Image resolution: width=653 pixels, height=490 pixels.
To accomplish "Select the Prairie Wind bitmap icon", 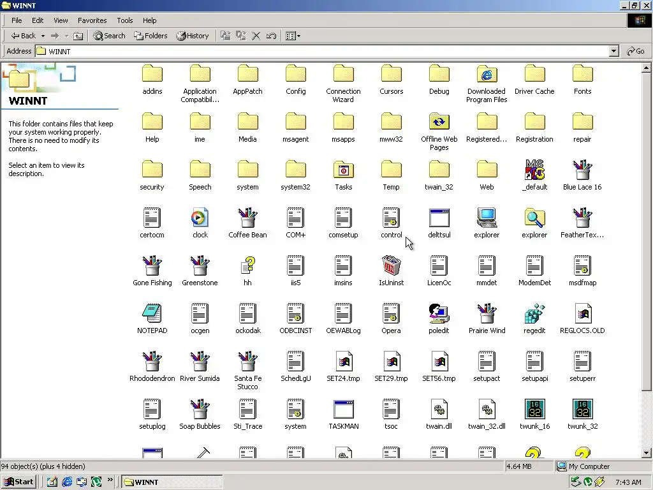I will tap(487, 313).
